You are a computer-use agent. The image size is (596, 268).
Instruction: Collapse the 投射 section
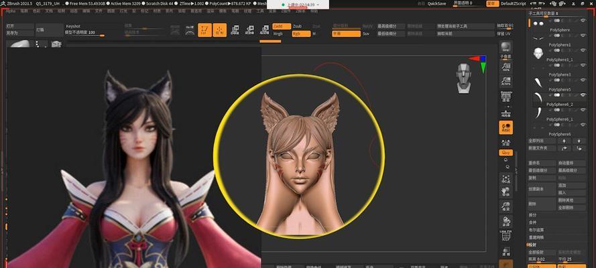point(532,245)
